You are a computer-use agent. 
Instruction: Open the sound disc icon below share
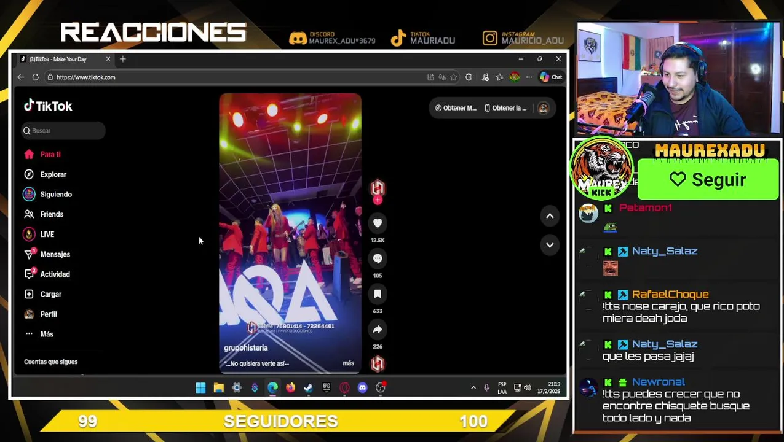[x=378, y=363]
